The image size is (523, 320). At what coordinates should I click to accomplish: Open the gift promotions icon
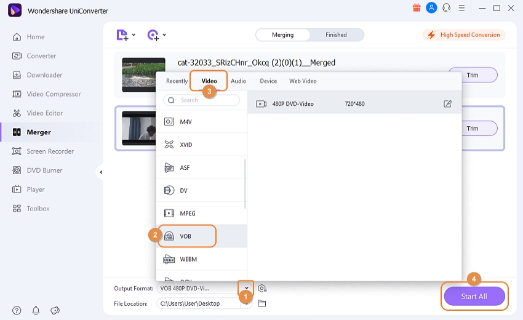click(x=417, y=7)
